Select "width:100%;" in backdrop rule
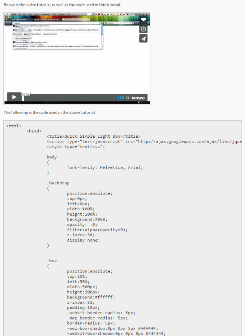 pyautogui.click(x=81, y=209)
